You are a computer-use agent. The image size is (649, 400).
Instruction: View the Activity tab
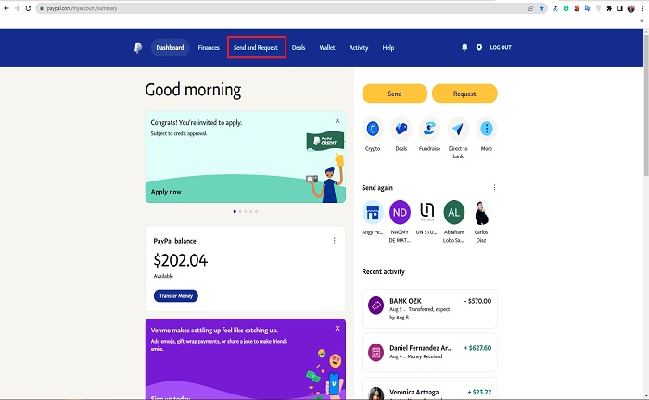[x=359, y=47]
